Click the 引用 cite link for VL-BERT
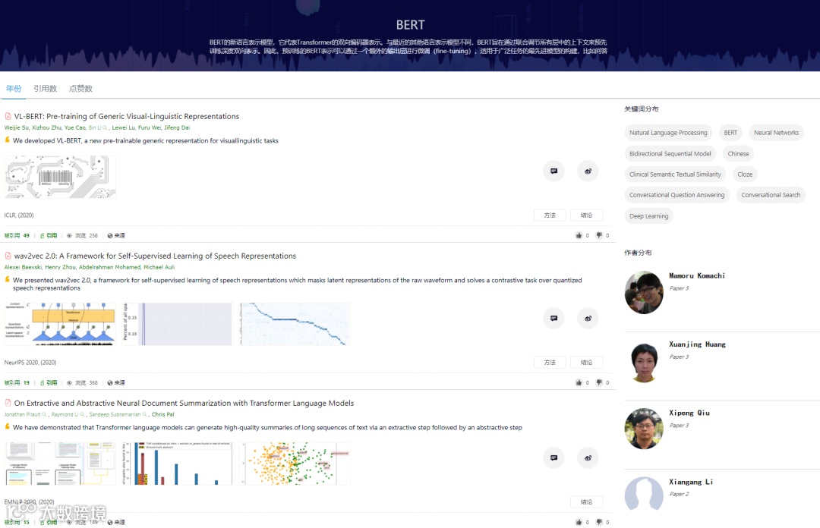The width and height of the screenshot is (820, 528). click(49, 235)
